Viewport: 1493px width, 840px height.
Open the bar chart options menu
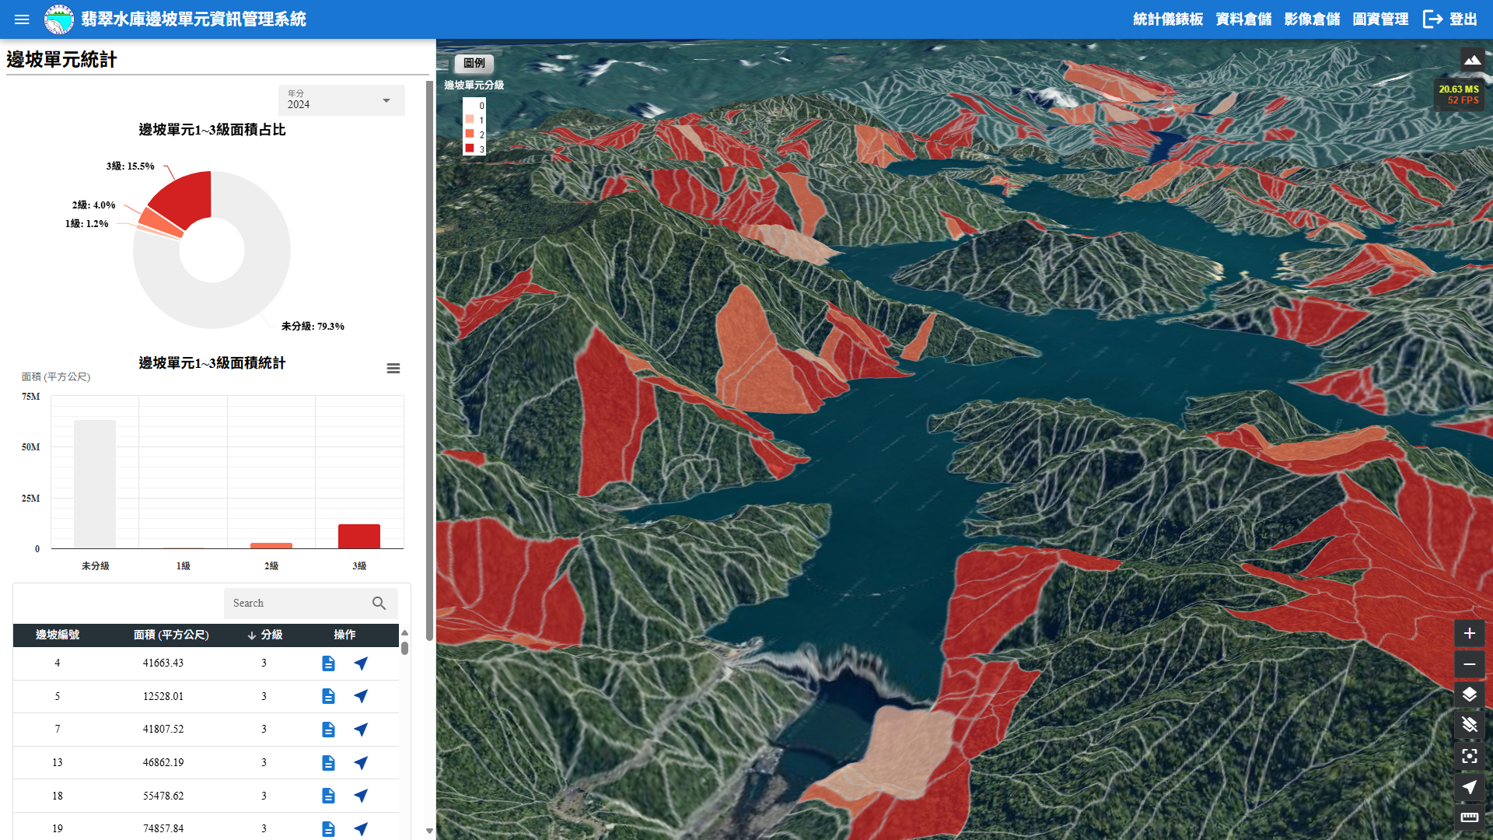393,369
